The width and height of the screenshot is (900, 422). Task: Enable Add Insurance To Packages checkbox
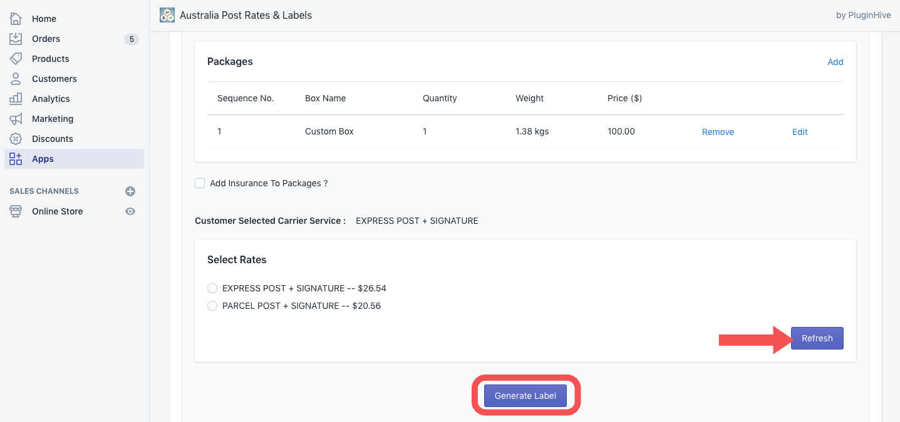[200, 183]
